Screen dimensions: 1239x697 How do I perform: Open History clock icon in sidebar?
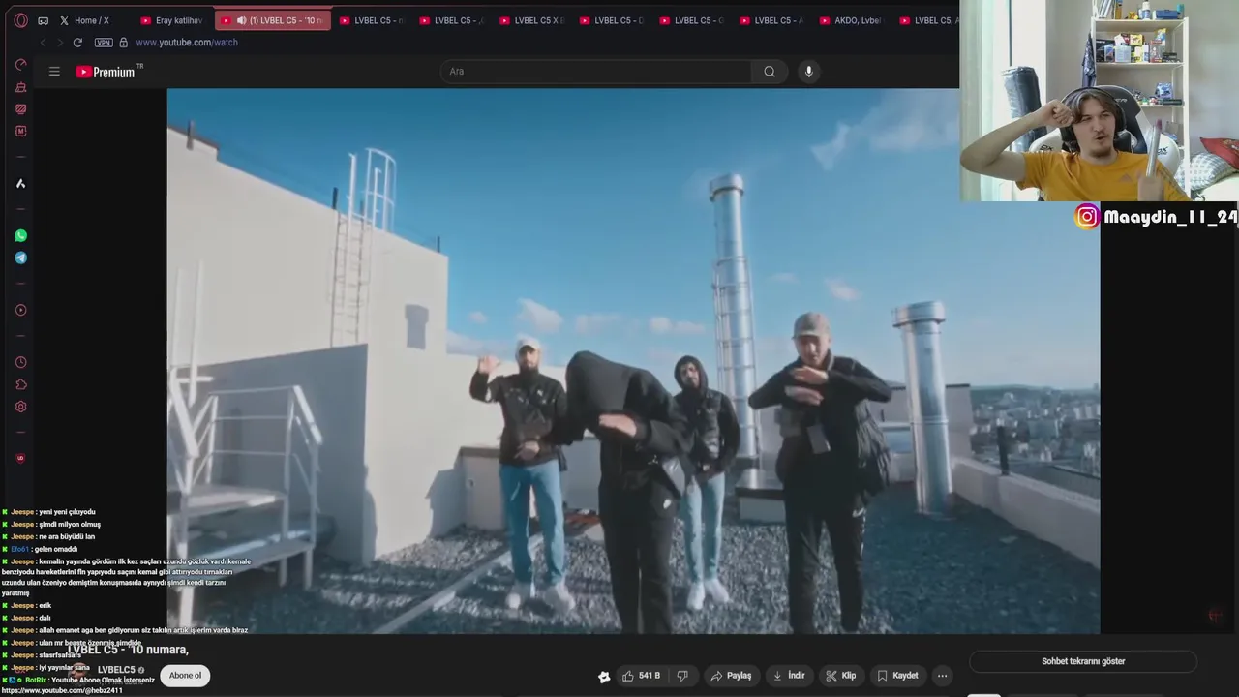(x=20, y=362)
